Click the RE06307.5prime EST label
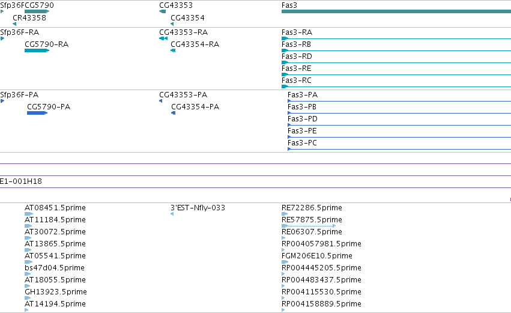The height and width of the screenshot is (313, 511). (312, 232)
